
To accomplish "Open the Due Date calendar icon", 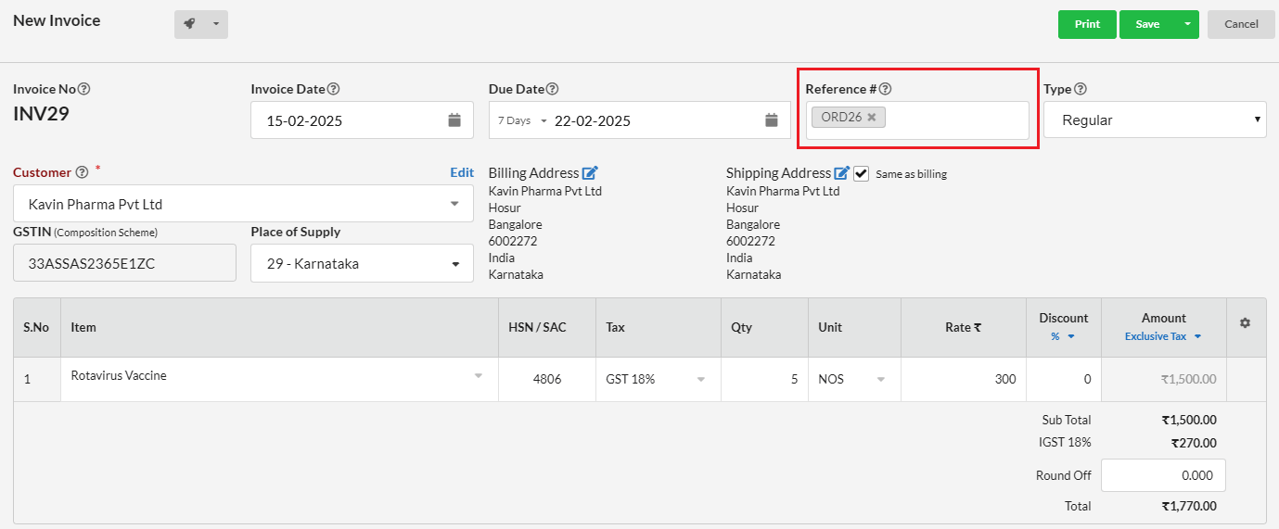I will click(x=772, y=120).
